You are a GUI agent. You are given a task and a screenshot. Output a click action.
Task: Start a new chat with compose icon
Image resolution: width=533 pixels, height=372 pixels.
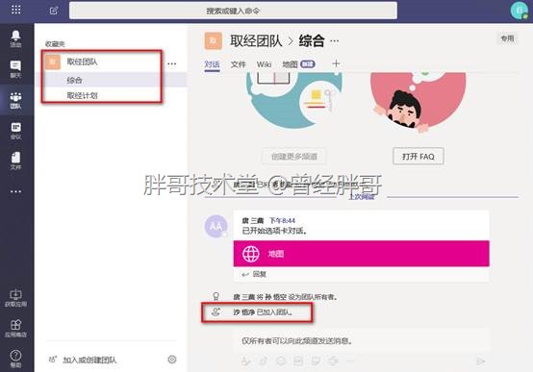click(x=54, y=11)
